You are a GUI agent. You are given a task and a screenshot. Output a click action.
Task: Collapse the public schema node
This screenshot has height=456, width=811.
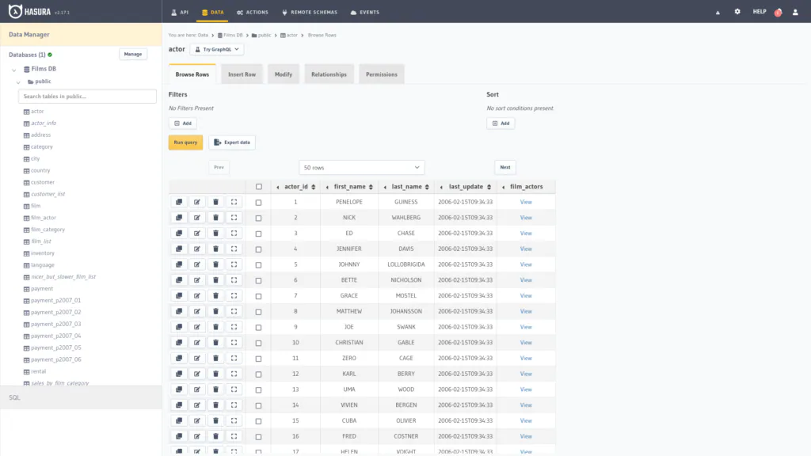(19, 82)
